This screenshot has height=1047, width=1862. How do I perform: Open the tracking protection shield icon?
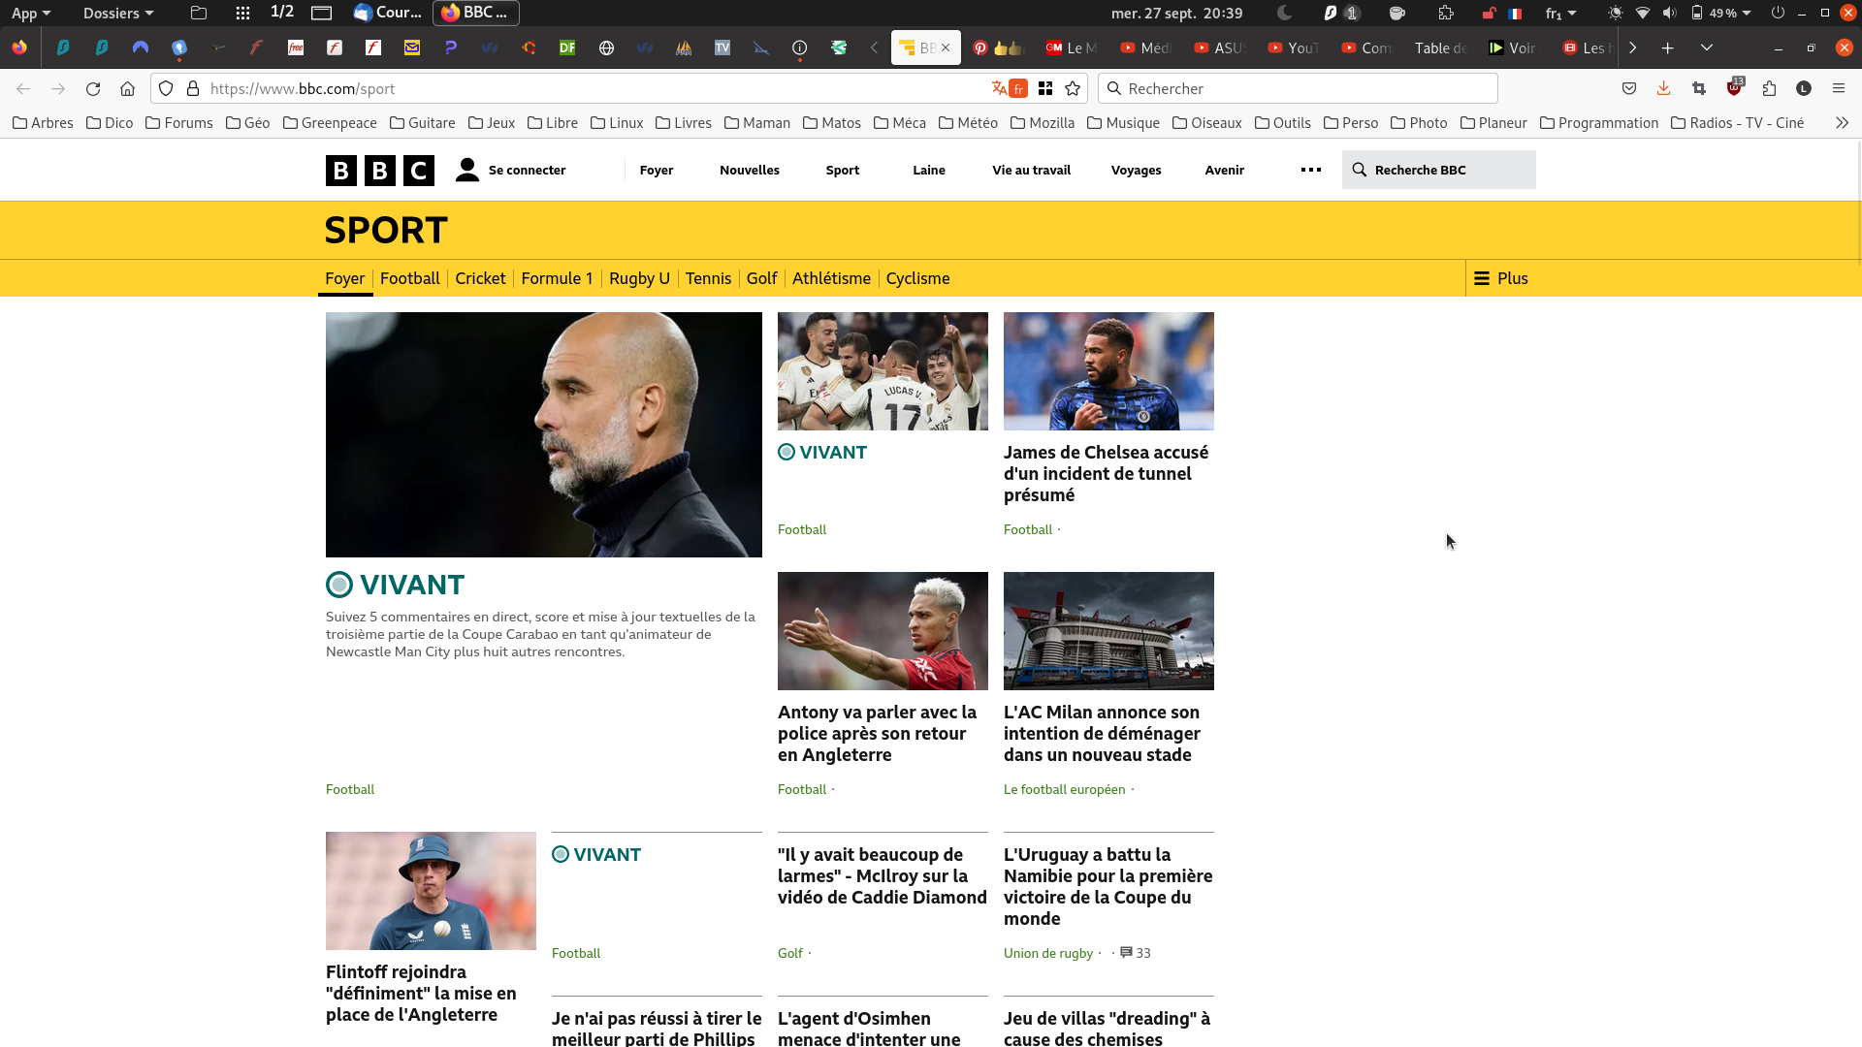click(166, 88)
